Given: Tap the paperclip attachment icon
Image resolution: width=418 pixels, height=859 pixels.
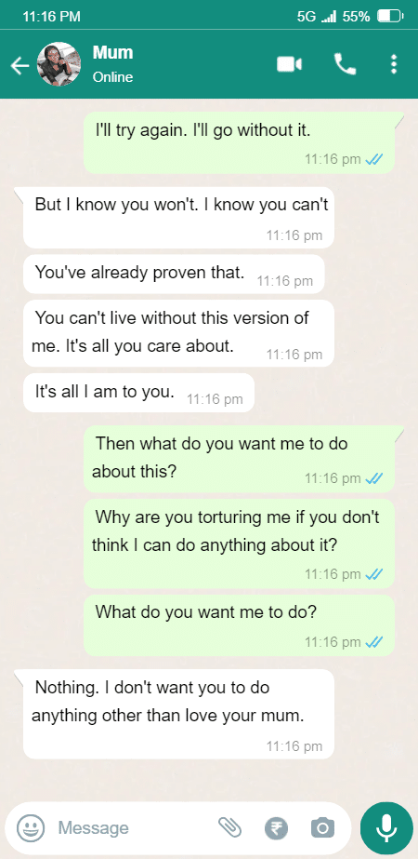Looking at the screenshot, I should pyautogui.click(x=229, y=827).
